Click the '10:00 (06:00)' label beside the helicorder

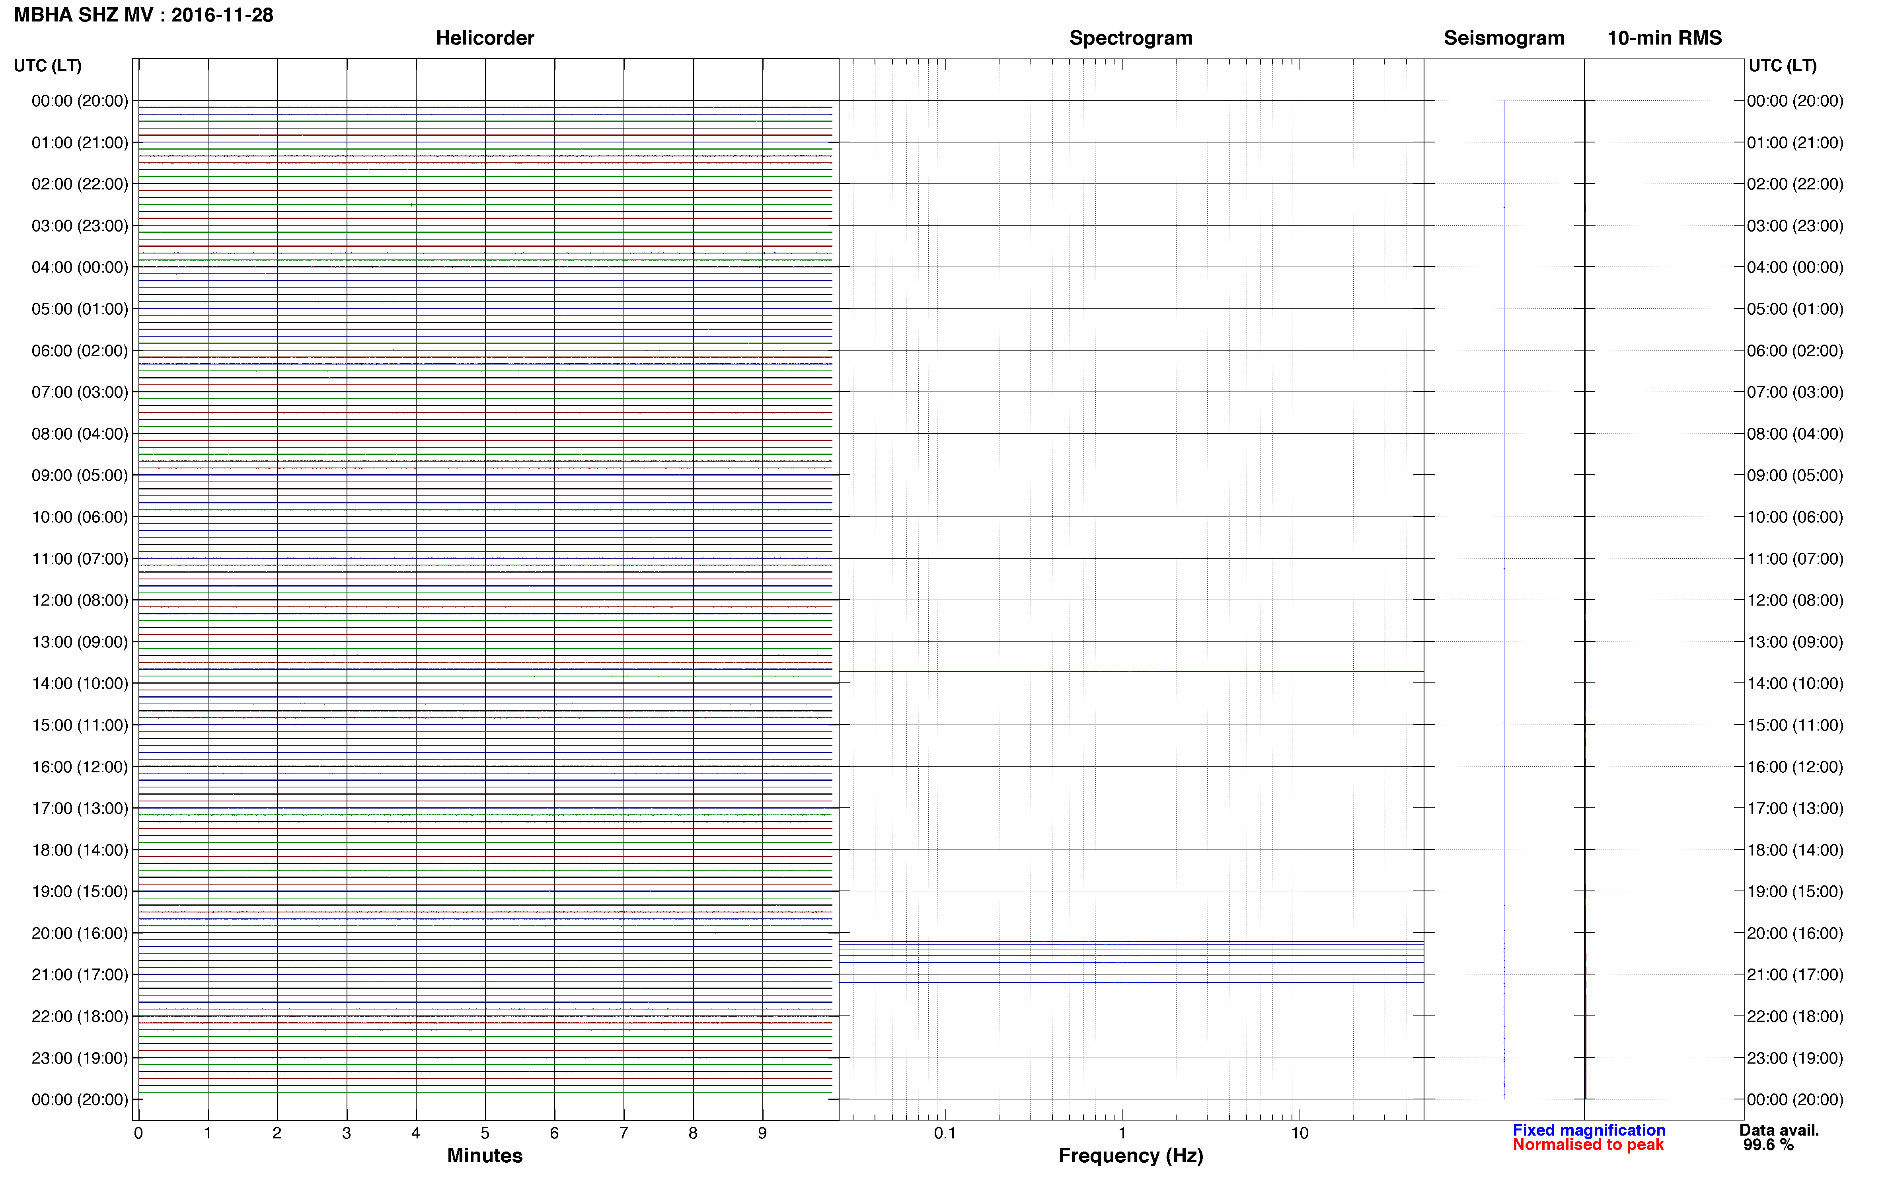click(80, 517)
